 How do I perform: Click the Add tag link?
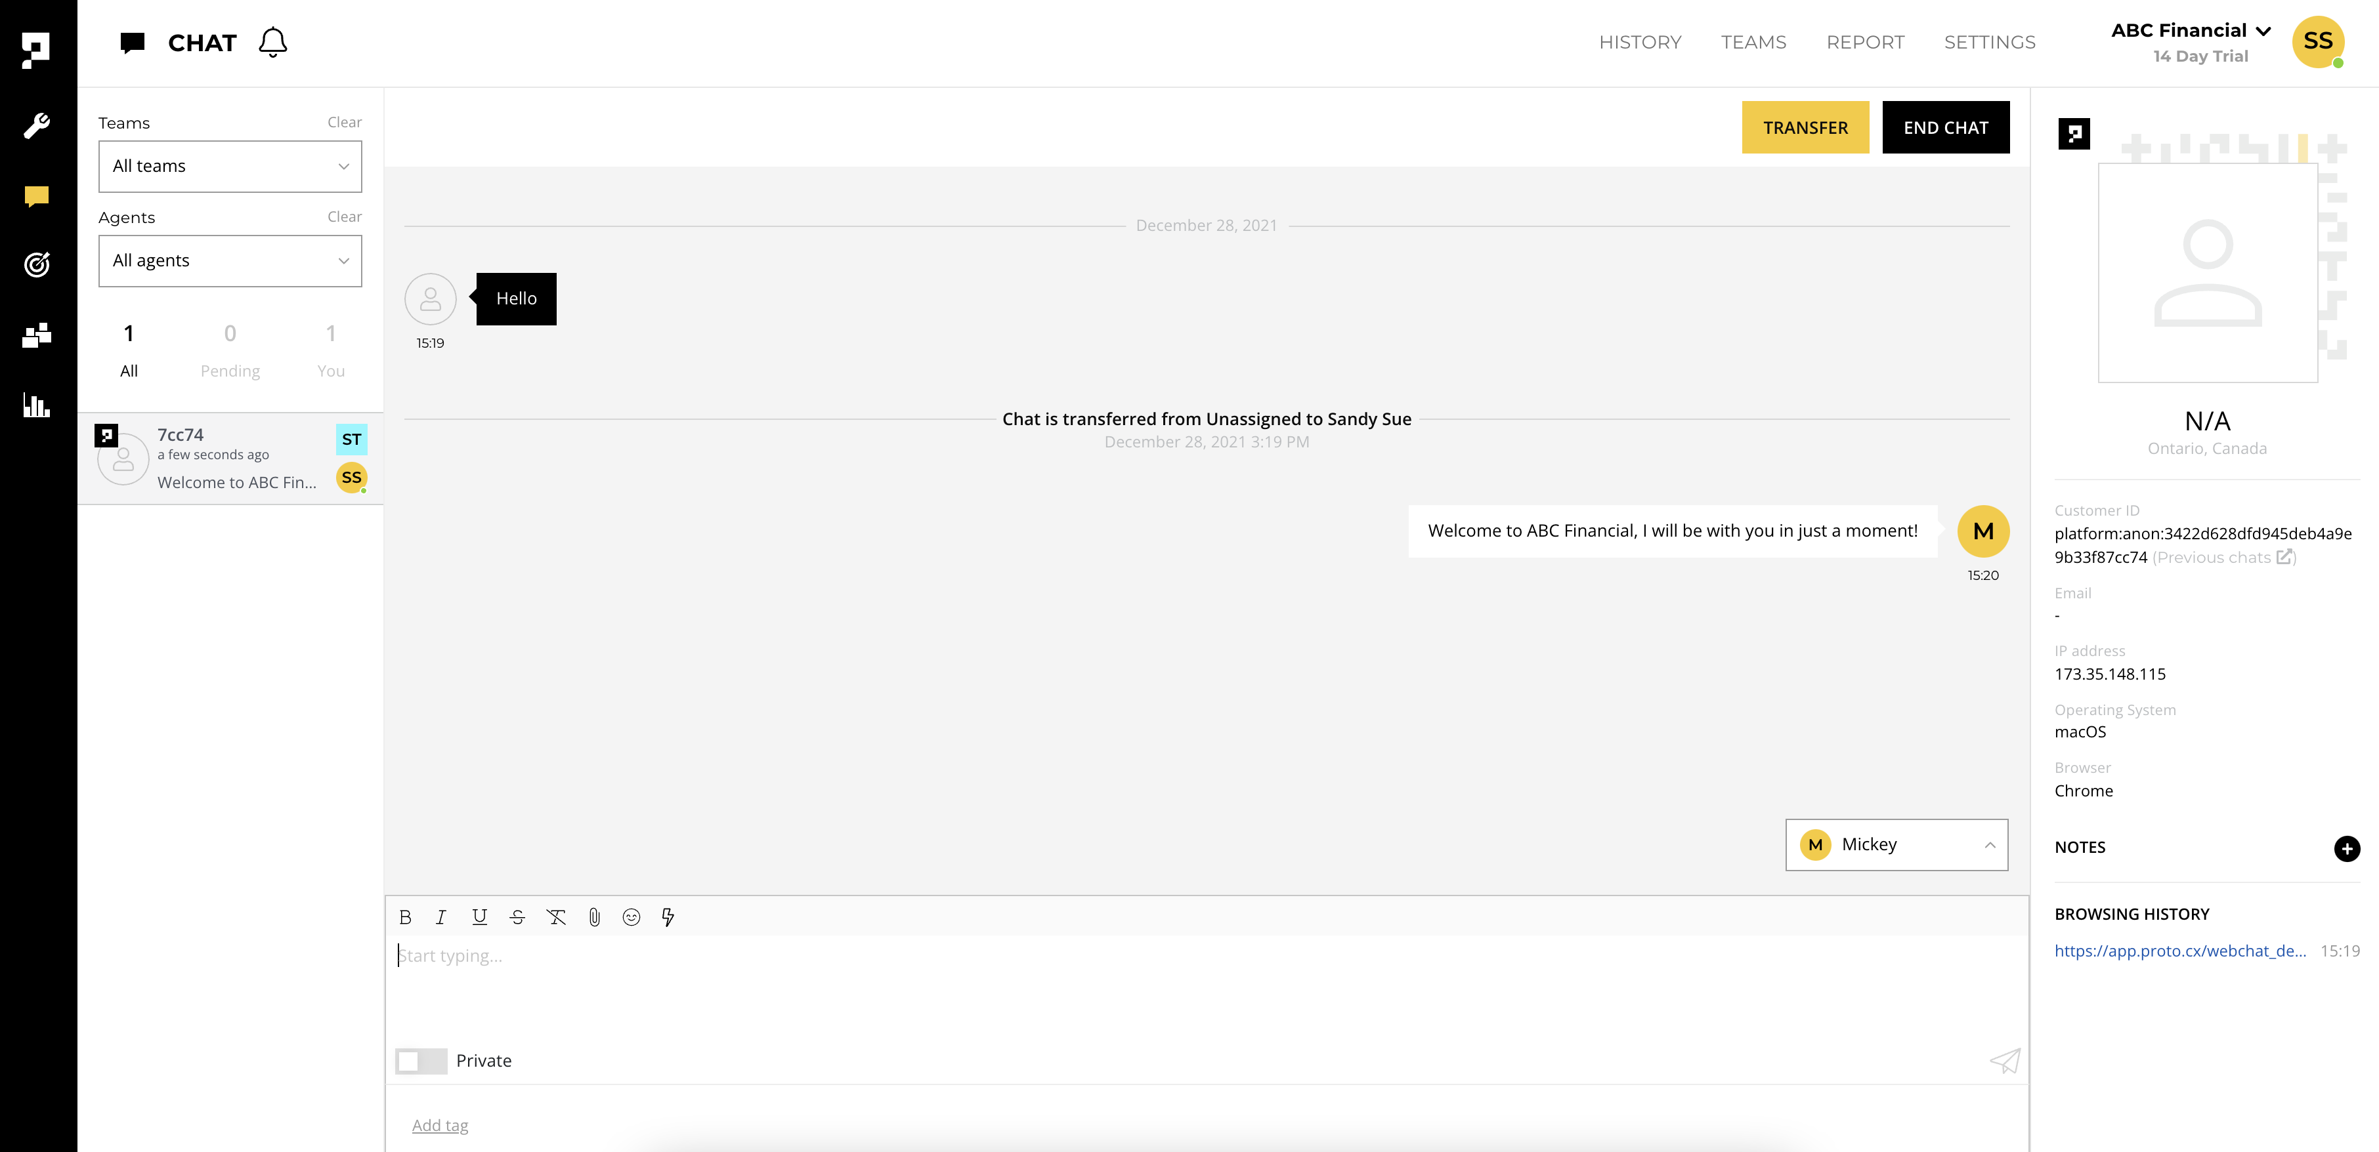pos(440,1125)
